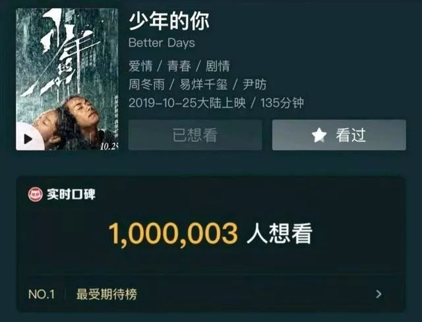Select the English title Better Days
422x322 pixels.
(x=162, y=43)
